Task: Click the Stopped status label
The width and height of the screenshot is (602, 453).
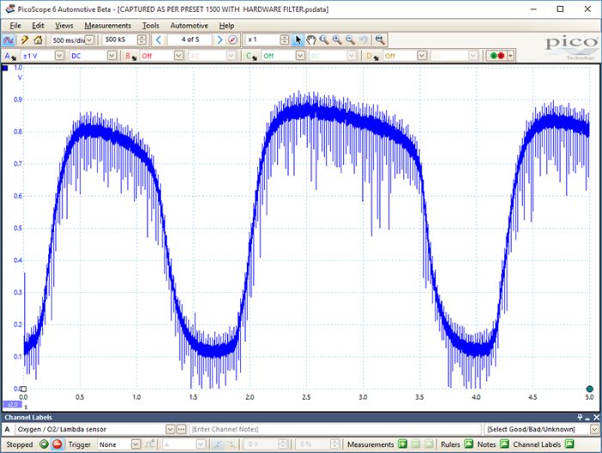Action: pyautogui.click(x=20, y=444)
